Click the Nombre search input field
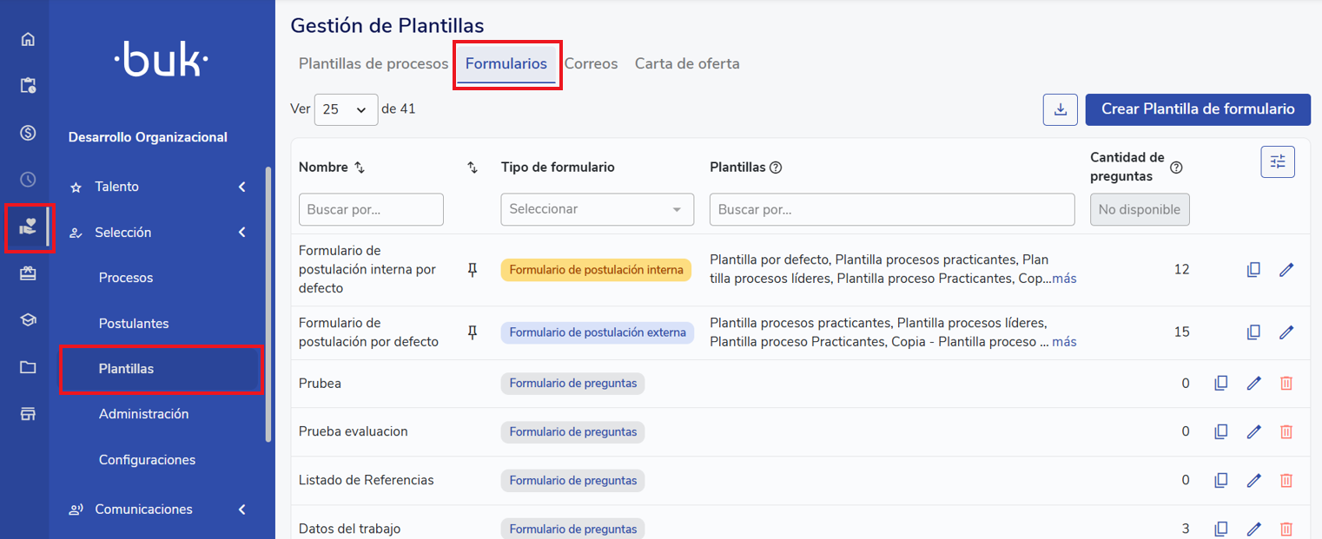Screen dimensions: 1322x539 pos(371,209)
